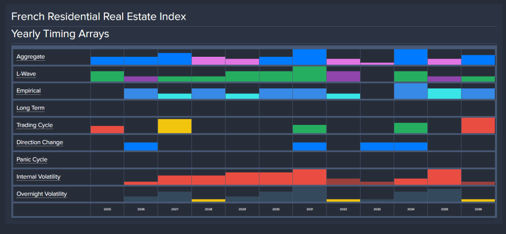The image size is (506, 234).
Task: Select the red Trading Cycle bar for 2025
Action: click(107, 129)
